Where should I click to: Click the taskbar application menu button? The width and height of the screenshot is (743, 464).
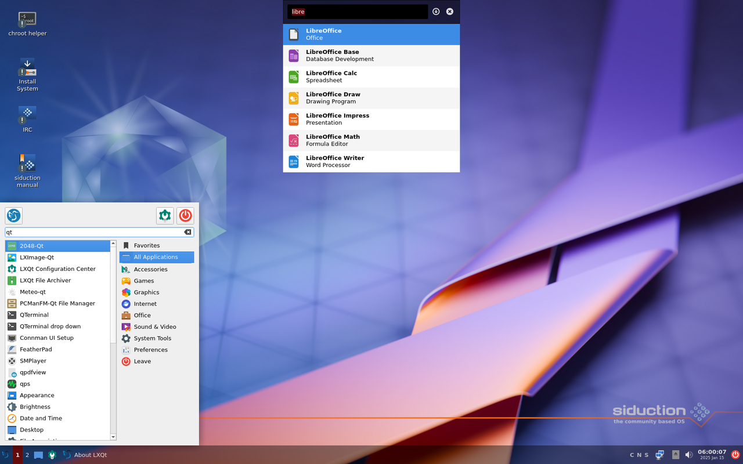click(x=5, y=455)
